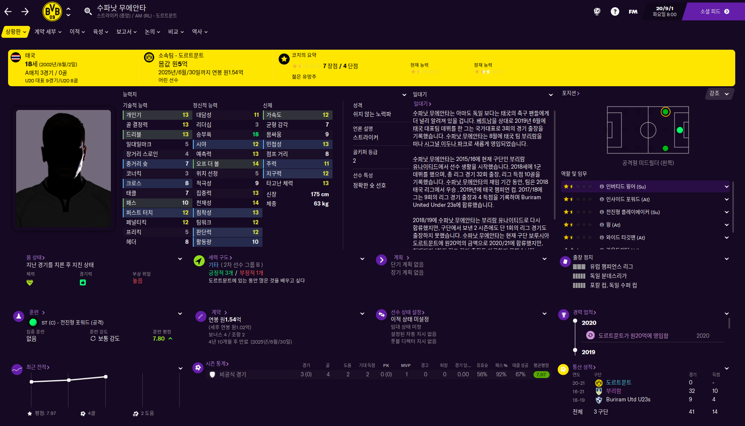Open the 육성 menu

click(101, 32)
